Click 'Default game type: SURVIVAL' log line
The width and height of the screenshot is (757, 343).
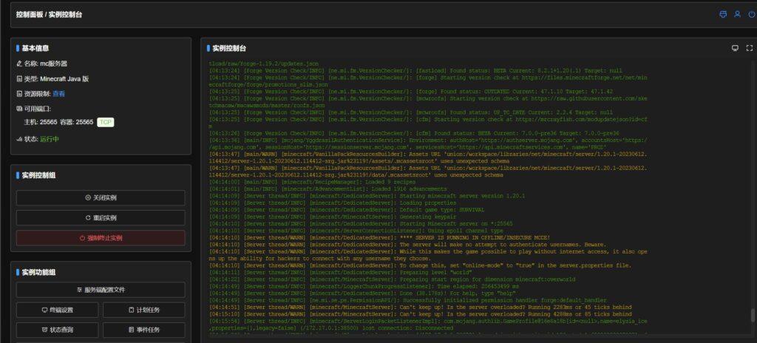[x=347, y=210]
